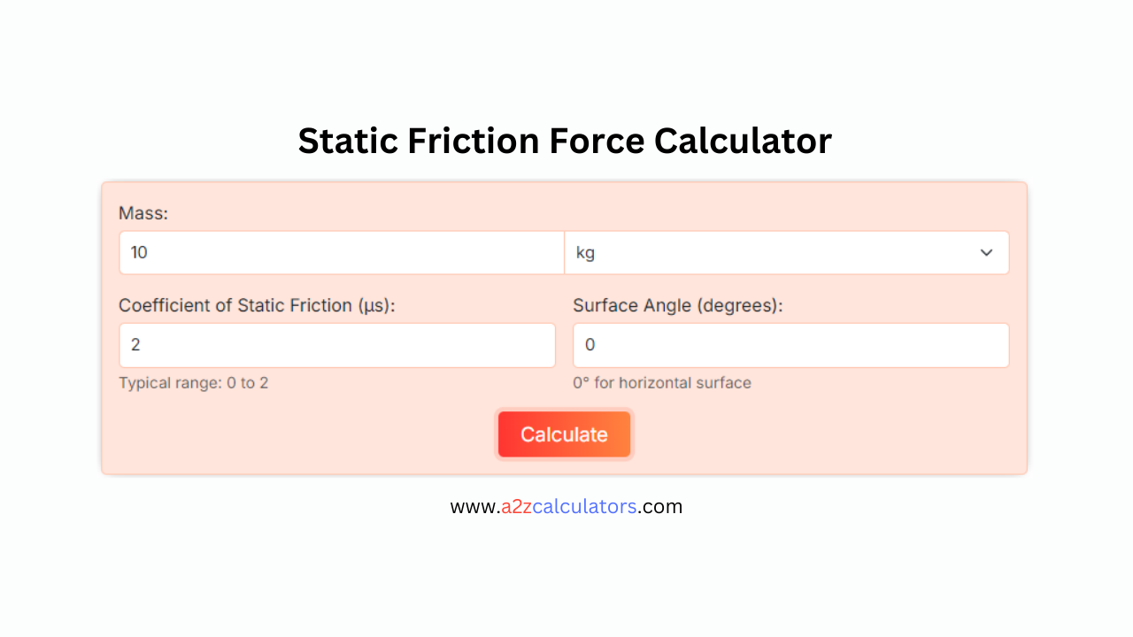This screenshot has width=1133, height=637.
Task: Click the Coefficient of Static Friction (μs) label
Action: click(257, 305)
